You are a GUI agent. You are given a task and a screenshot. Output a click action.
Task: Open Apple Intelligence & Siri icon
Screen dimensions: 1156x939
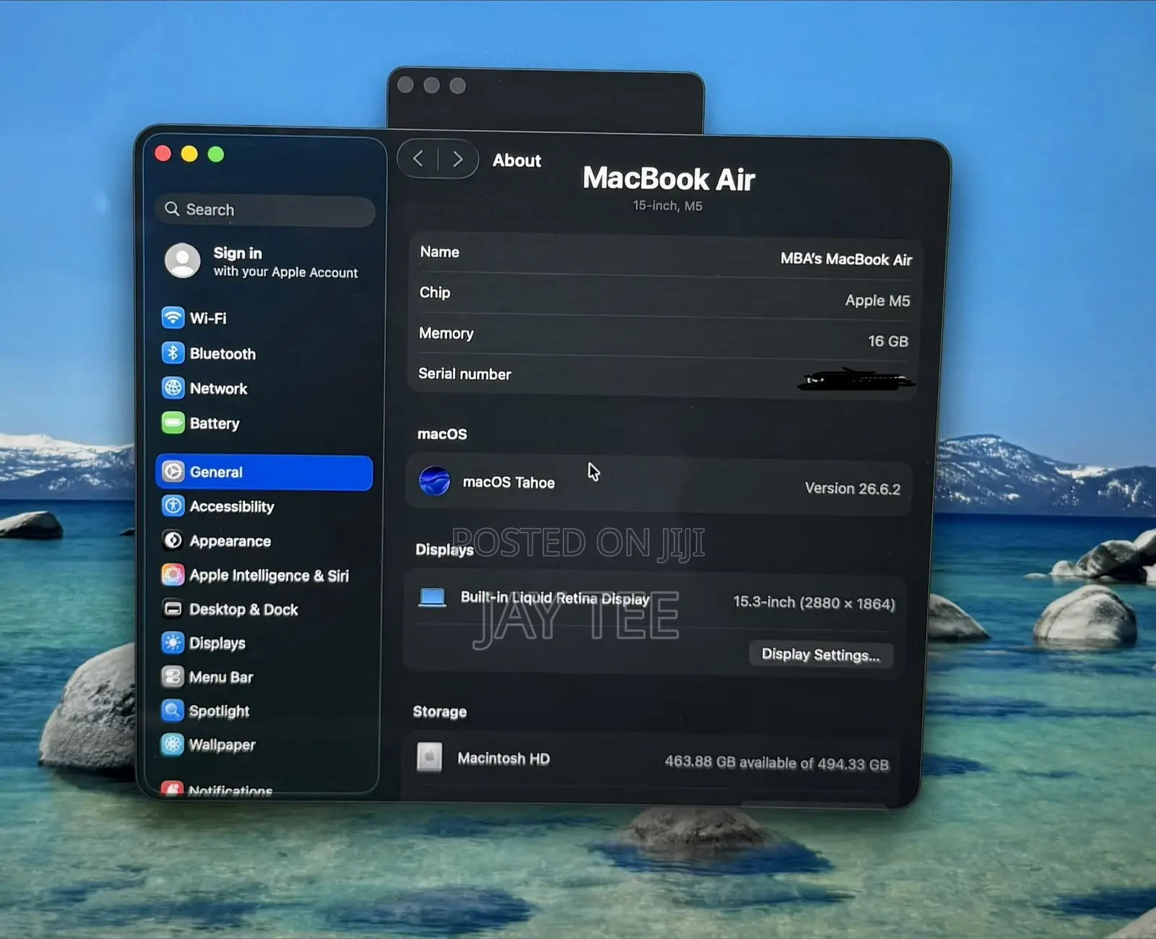pos(173,575)
